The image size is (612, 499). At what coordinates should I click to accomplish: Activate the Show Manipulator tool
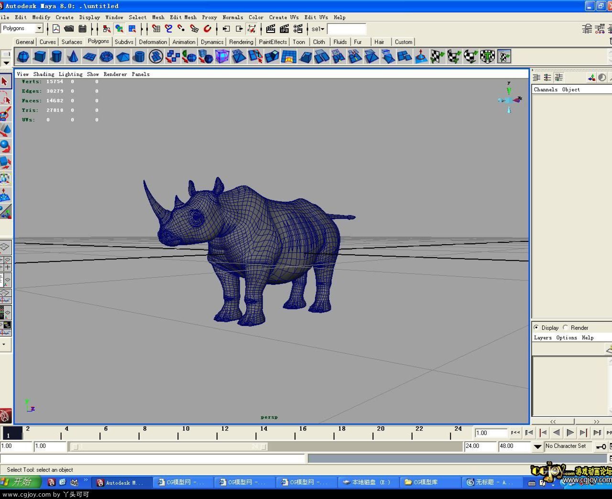[x=5, y=211]
